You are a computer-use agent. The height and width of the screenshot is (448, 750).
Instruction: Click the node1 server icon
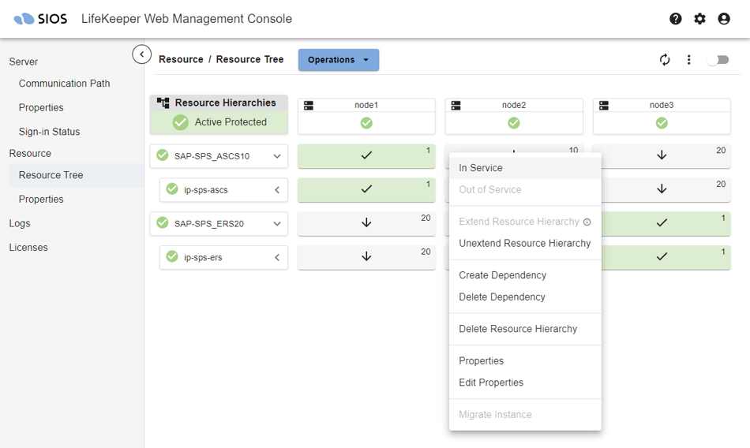tap(309, 105)
